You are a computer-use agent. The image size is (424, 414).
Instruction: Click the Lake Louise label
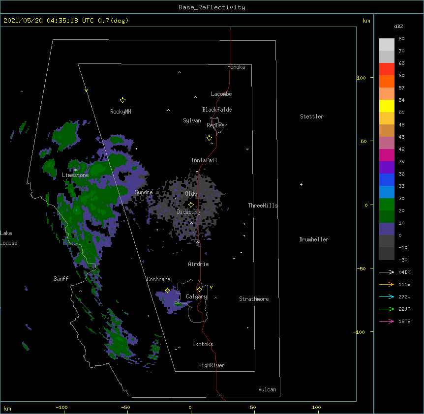9,238
